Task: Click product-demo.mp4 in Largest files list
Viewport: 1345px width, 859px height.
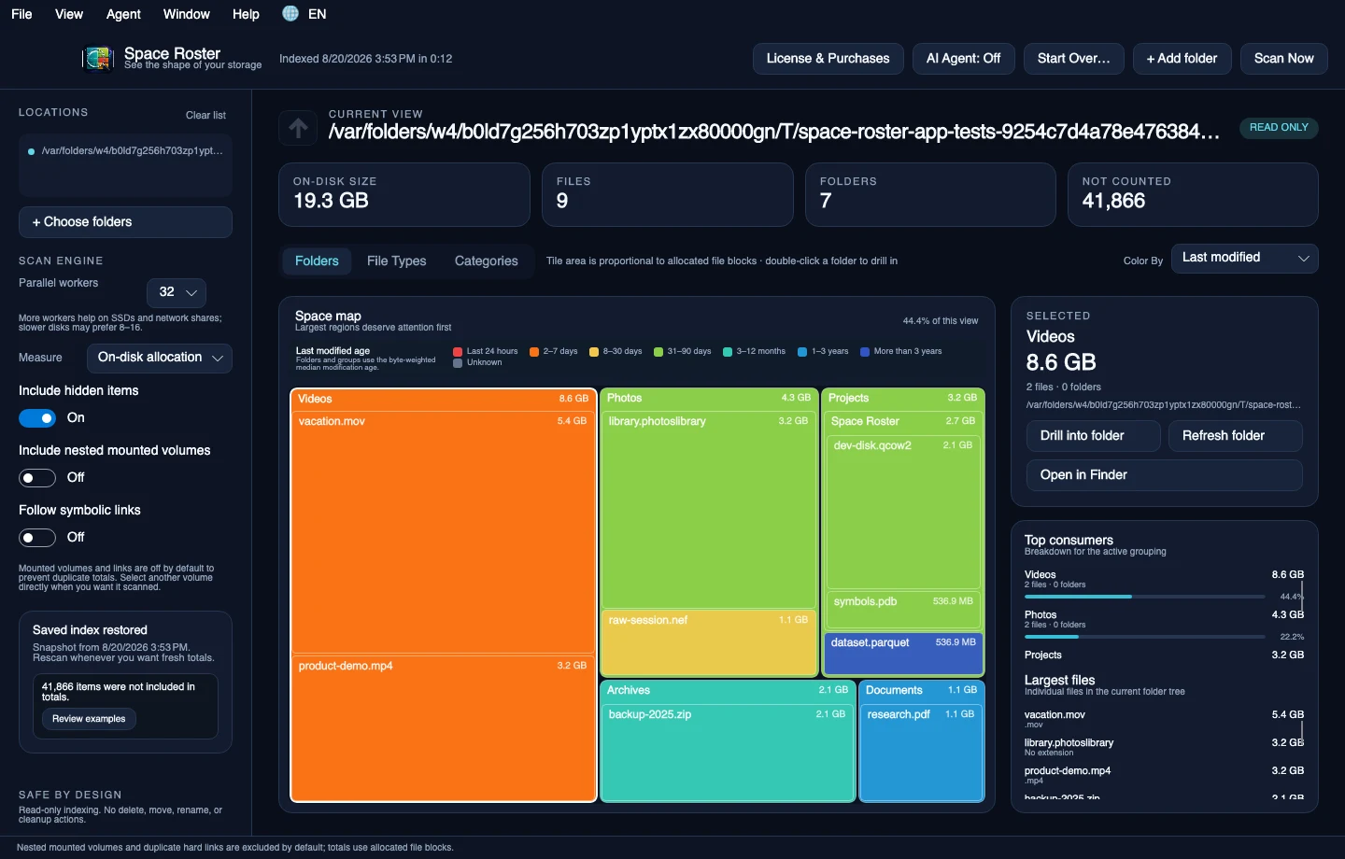Action: tap(1164, 775)
